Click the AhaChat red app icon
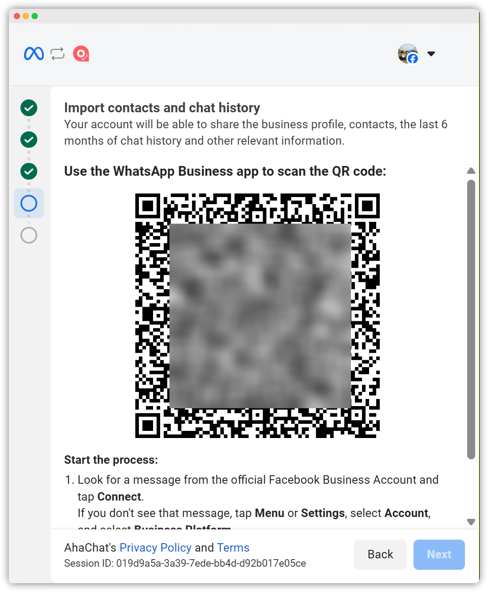The height and width of the screenshot is (592, 488). pos(81,54)
